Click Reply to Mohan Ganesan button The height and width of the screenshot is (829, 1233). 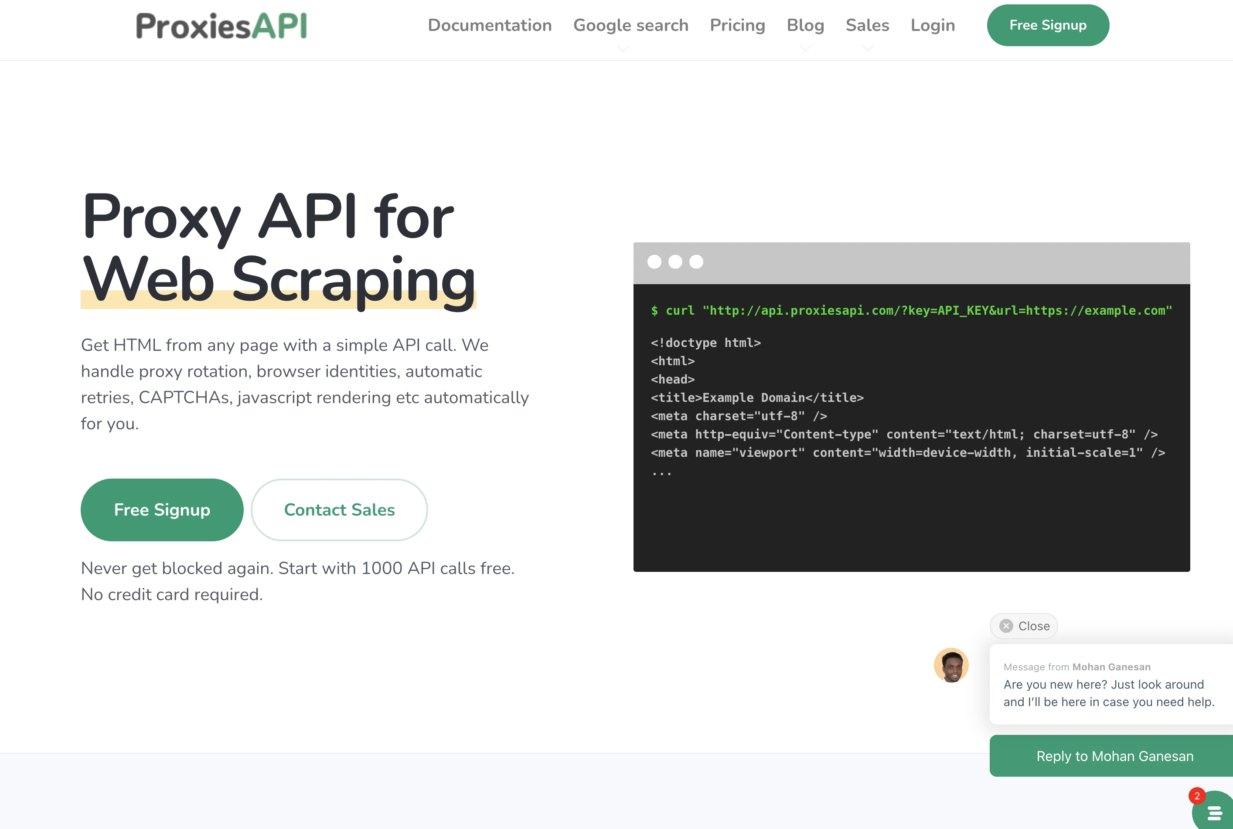pyautogui.click(x=1111, y=756)
